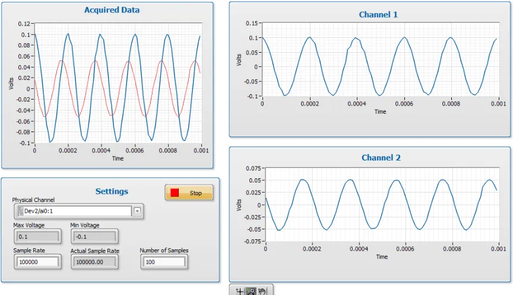The height and width of the screenshot is (295, 513).
Task: Click the Channel 1 graph title
Action: 378,15
